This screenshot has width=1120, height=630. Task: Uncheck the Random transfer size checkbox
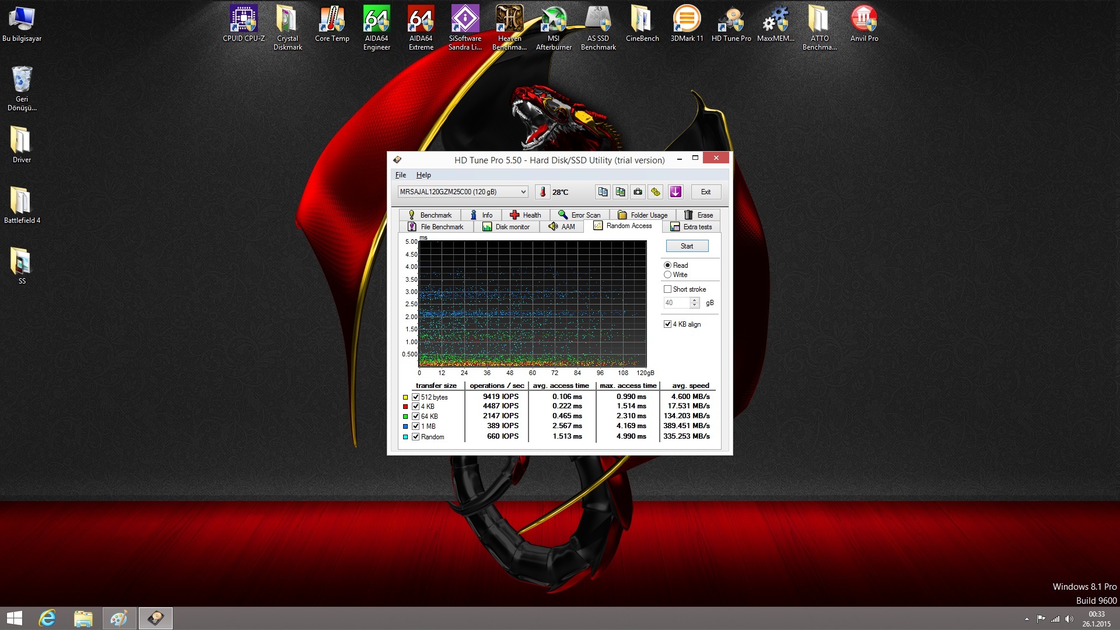coord(416,437)
